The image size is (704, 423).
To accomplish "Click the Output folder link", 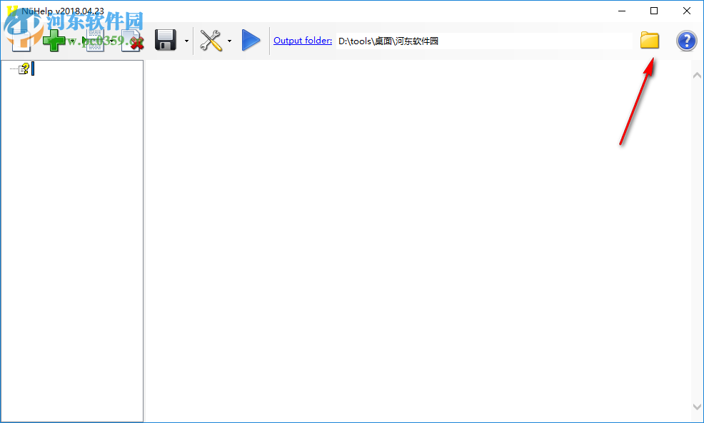I will [x=303, y=41].
